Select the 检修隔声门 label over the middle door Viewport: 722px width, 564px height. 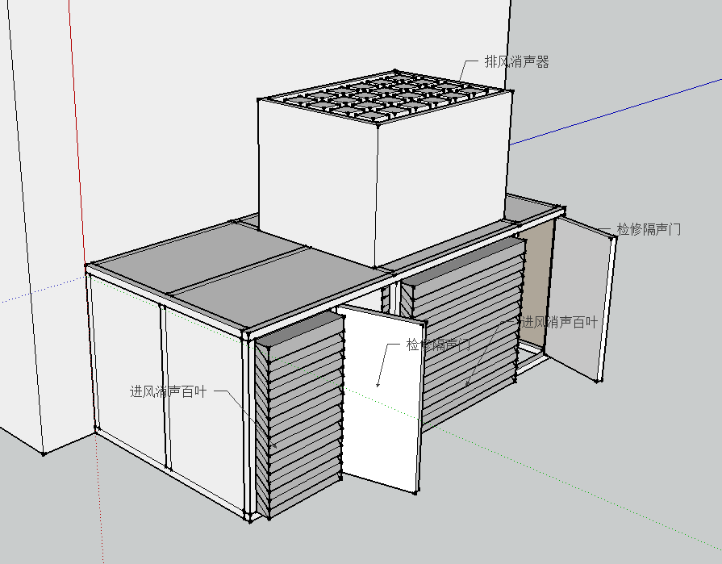438,345
